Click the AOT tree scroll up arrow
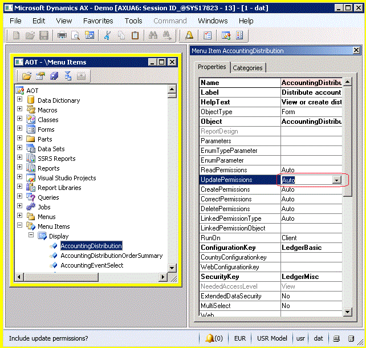The width and height of the screenshot is (366, 348). 172,89
